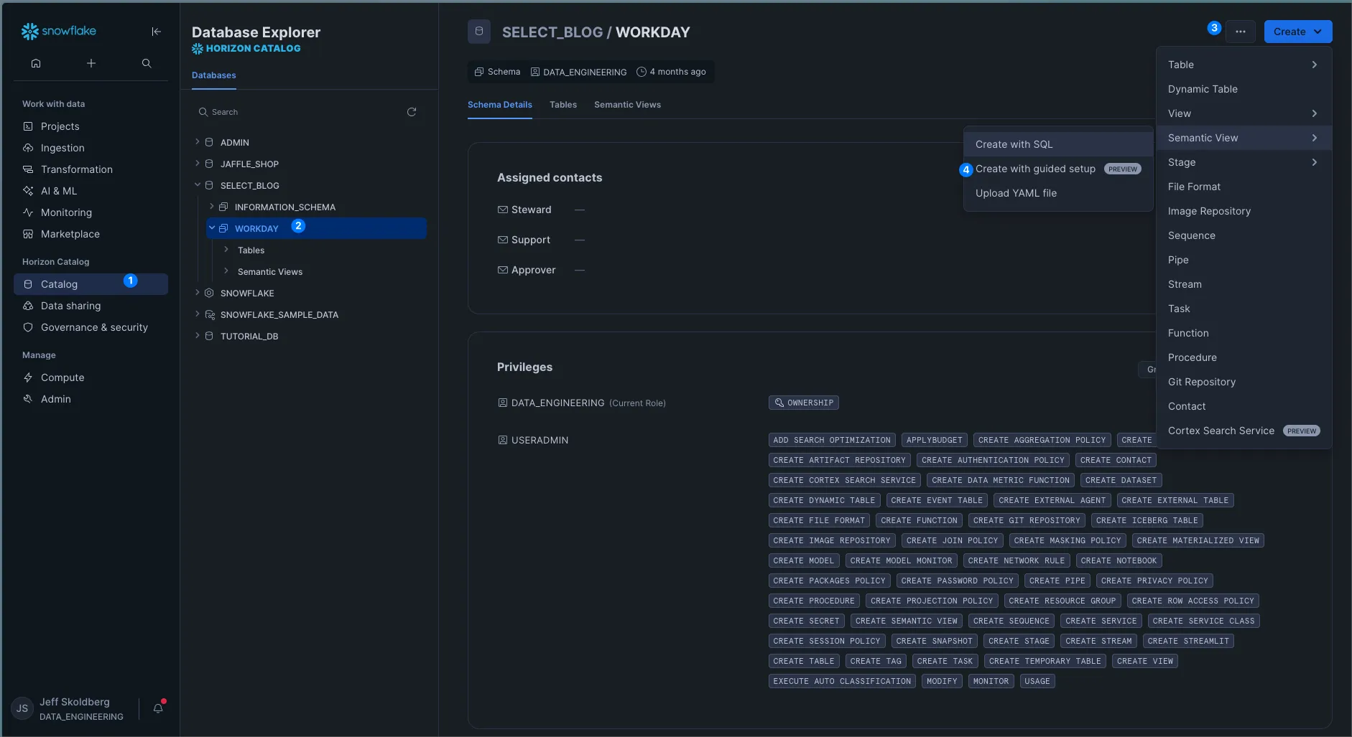The height and width of the screenshot is (737, 1352).
Task: Click the AI & ML sparkle icon
Action: click(28, 191)
